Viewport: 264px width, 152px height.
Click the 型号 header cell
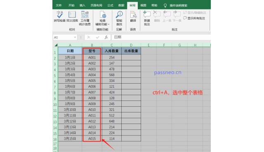tap(92, 51)
